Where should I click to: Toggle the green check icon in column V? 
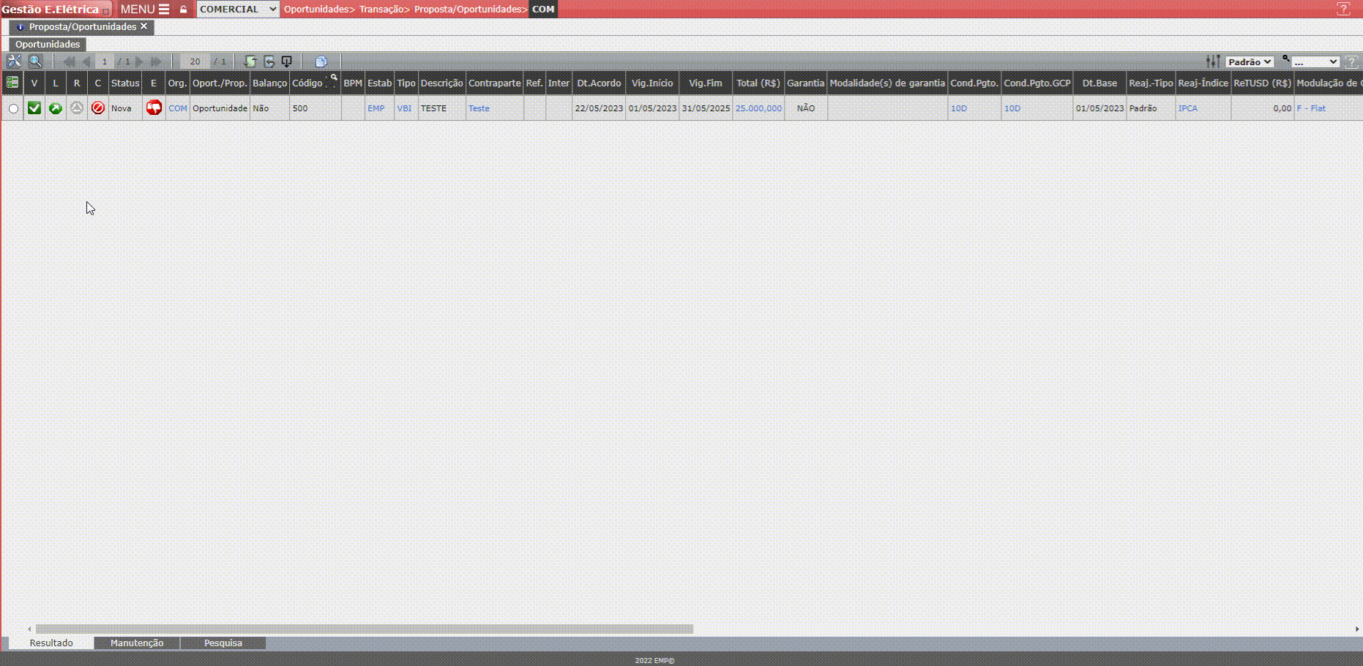click(x=34, y=108)
